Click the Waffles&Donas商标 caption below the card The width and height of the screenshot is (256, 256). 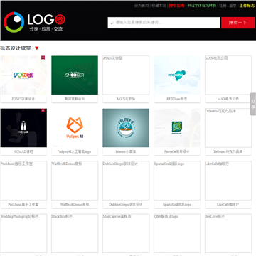[x=75, y=205]
